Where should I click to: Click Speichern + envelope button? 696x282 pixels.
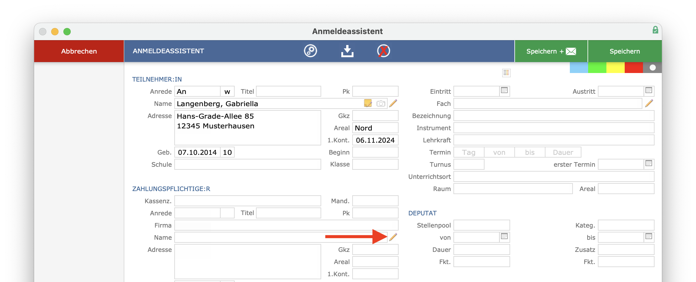[x=551, y=51]
